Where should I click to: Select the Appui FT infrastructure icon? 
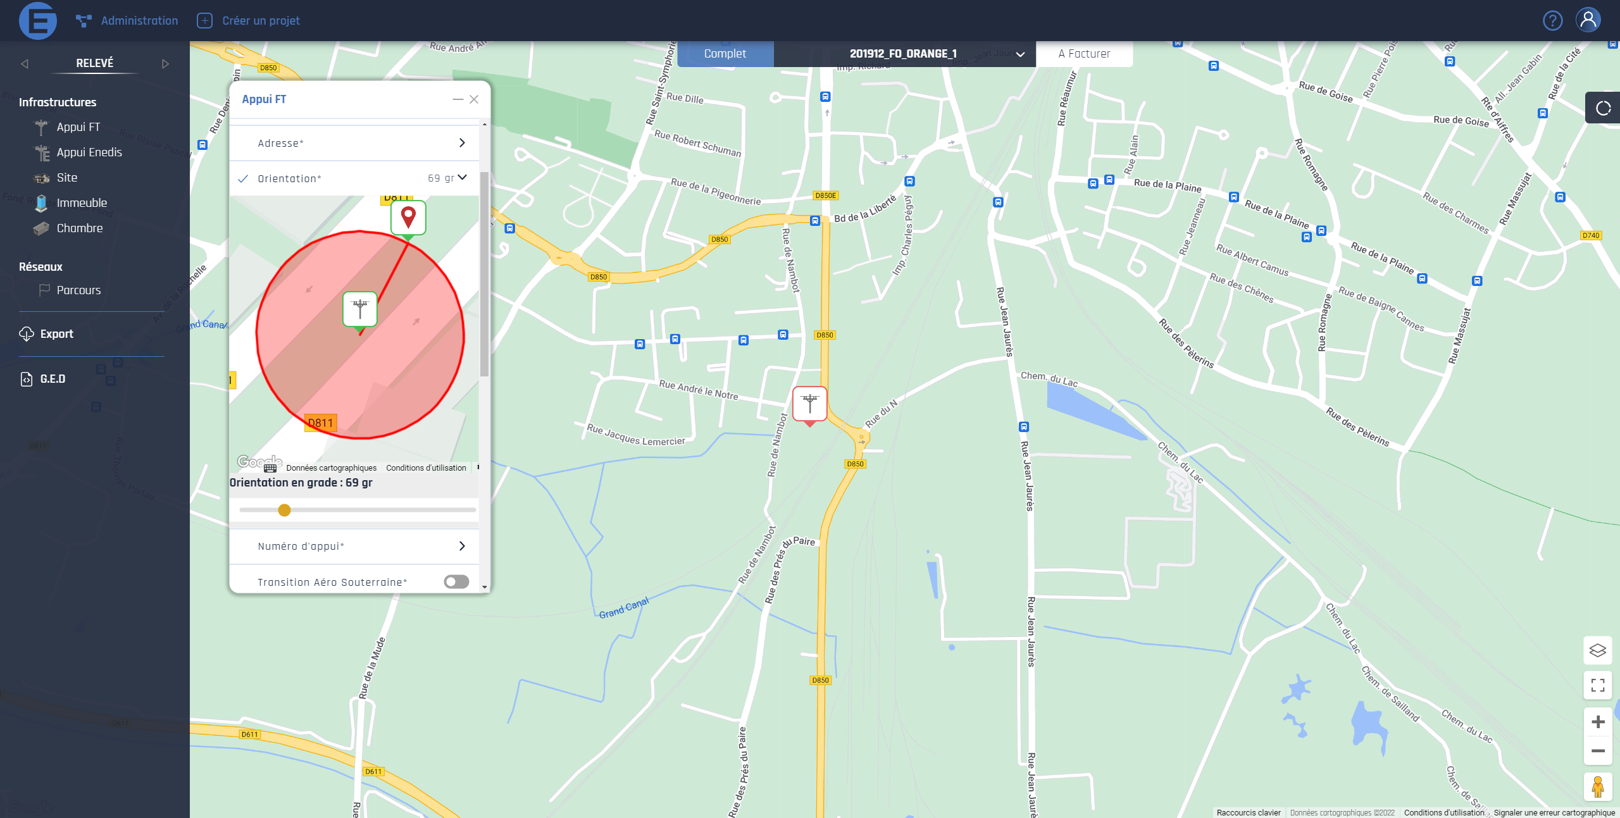tap(41, 127)
